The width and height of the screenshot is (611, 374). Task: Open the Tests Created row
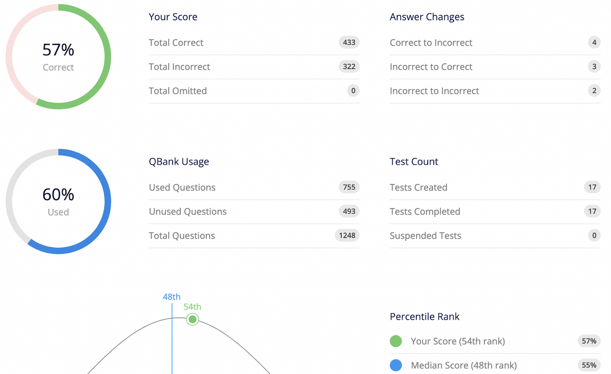[495, 188]
